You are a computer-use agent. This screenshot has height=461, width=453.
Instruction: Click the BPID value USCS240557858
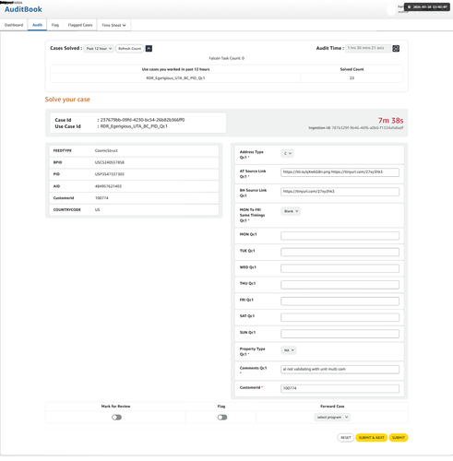coord(110,162)
